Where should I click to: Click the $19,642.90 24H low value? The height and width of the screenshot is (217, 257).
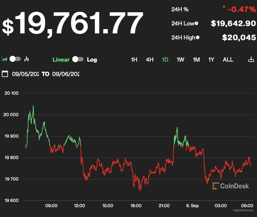233,24
